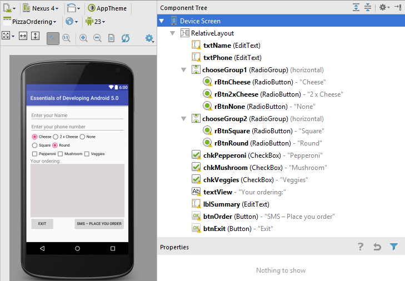Viewport: 405px width, 281px height.
Task: Select txtPhone EditText in Component Tree
Action: coord(227,58)
